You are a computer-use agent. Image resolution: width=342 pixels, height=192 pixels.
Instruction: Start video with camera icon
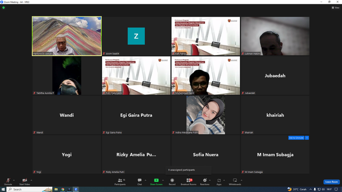coord(25,181)
